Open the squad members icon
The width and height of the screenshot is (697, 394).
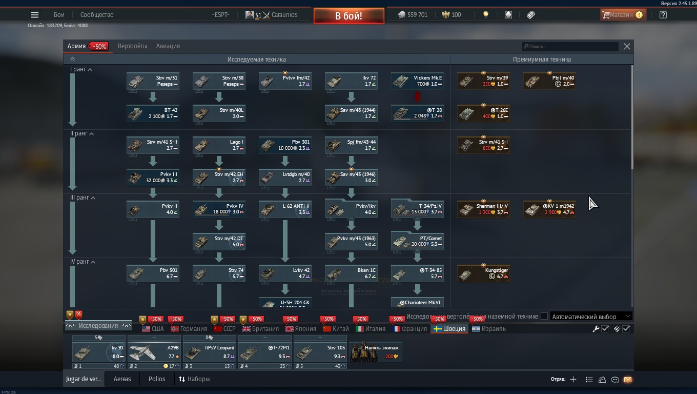(x=602, y=380)
